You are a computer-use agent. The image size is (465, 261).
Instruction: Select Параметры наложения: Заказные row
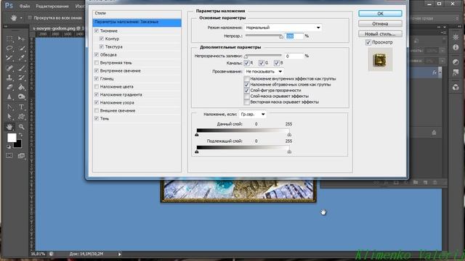click(x=137, y=22)
